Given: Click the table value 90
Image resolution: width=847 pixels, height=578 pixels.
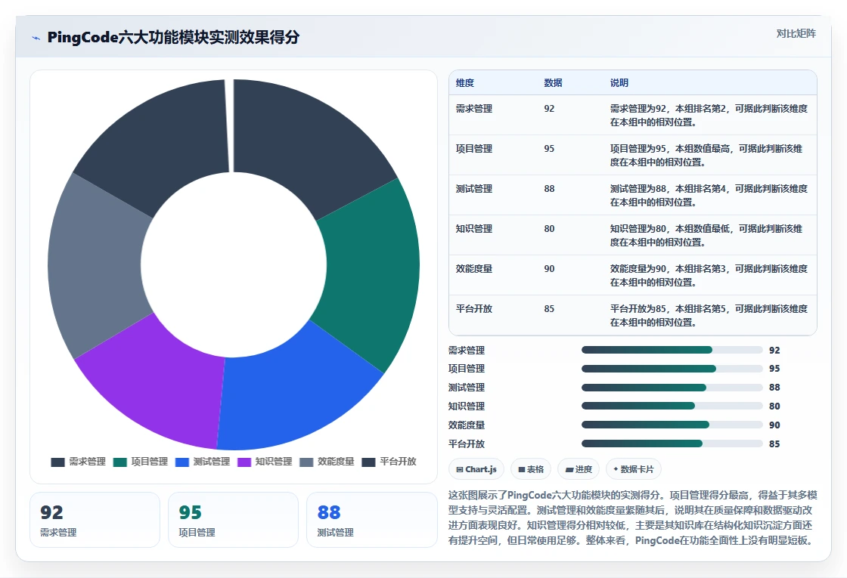Looking at the screenshot, I should pyautogui.click(x=549, y=268).
